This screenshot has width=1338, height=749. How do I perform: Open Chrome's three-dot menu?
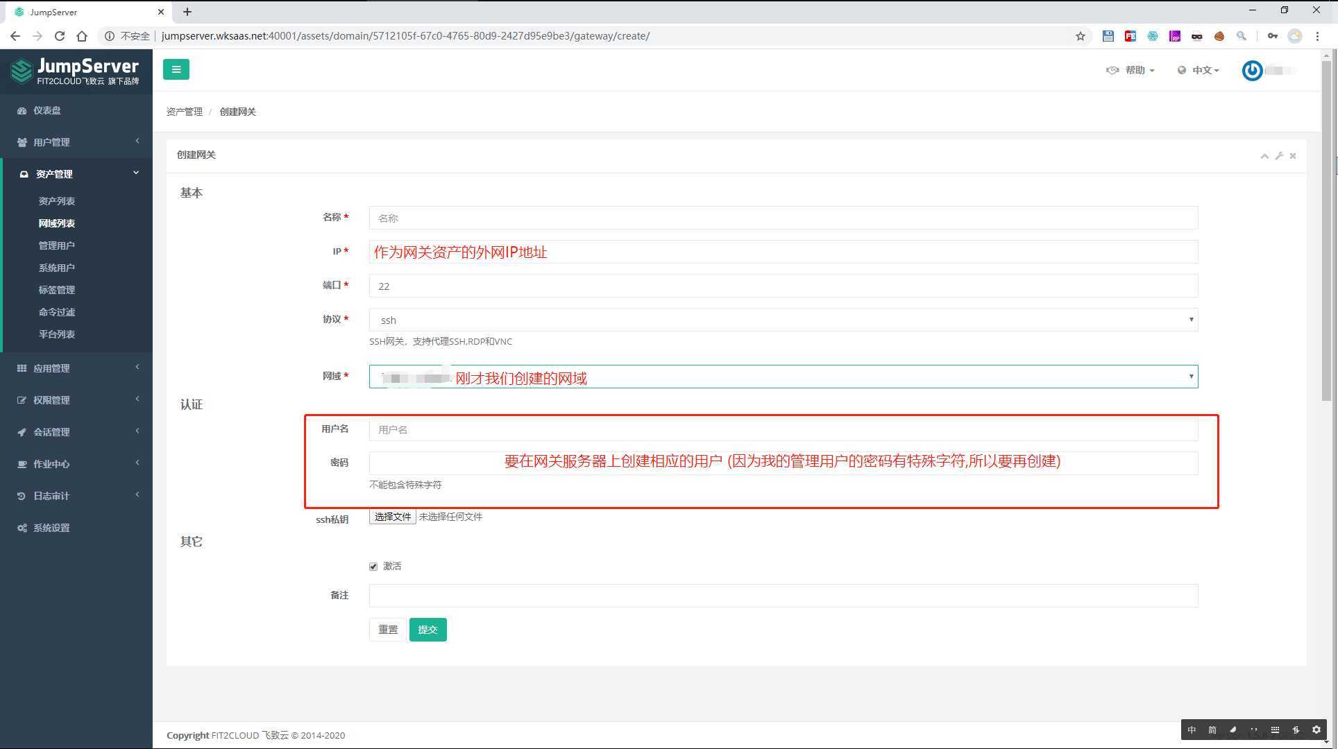(1317, 36)
